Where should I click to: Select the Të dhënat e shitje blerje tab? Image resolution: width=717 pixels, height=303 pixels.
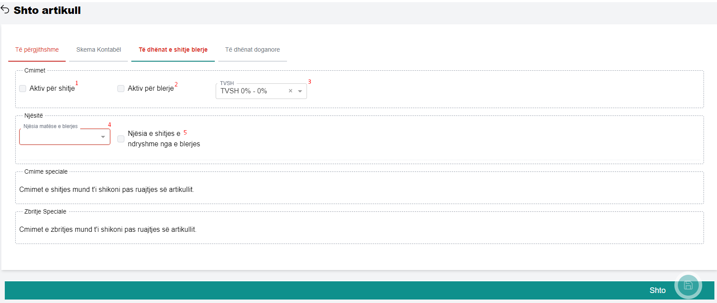click(173, 50)
